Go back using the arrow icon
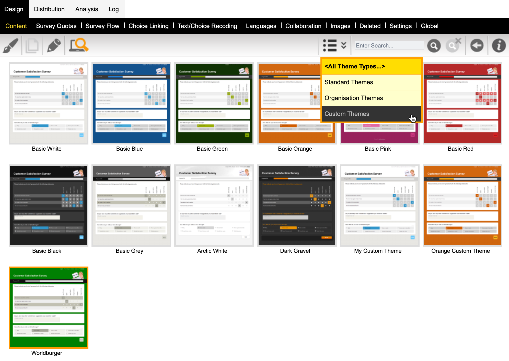This screenshot has height=361, width=509. [x=476, y=45]
